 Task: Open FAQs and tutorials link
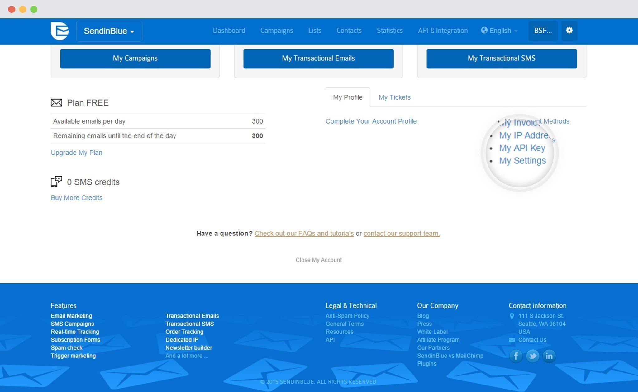[304, 233]
